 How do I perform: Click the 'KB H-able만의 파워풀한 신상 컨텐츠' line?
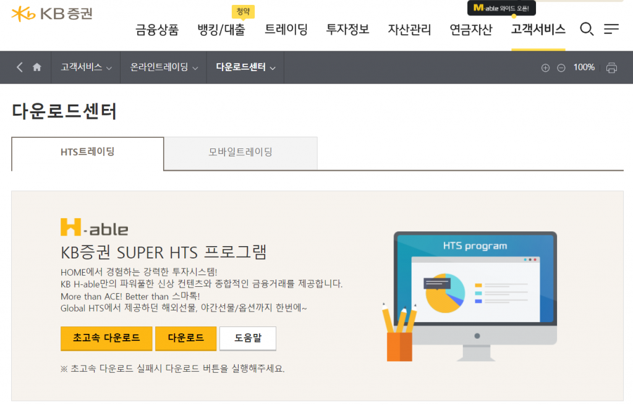pos(202,284)
